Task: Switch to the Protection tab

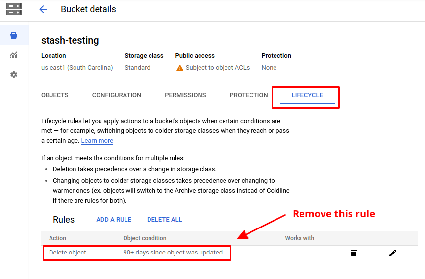Action: point(249,95)
